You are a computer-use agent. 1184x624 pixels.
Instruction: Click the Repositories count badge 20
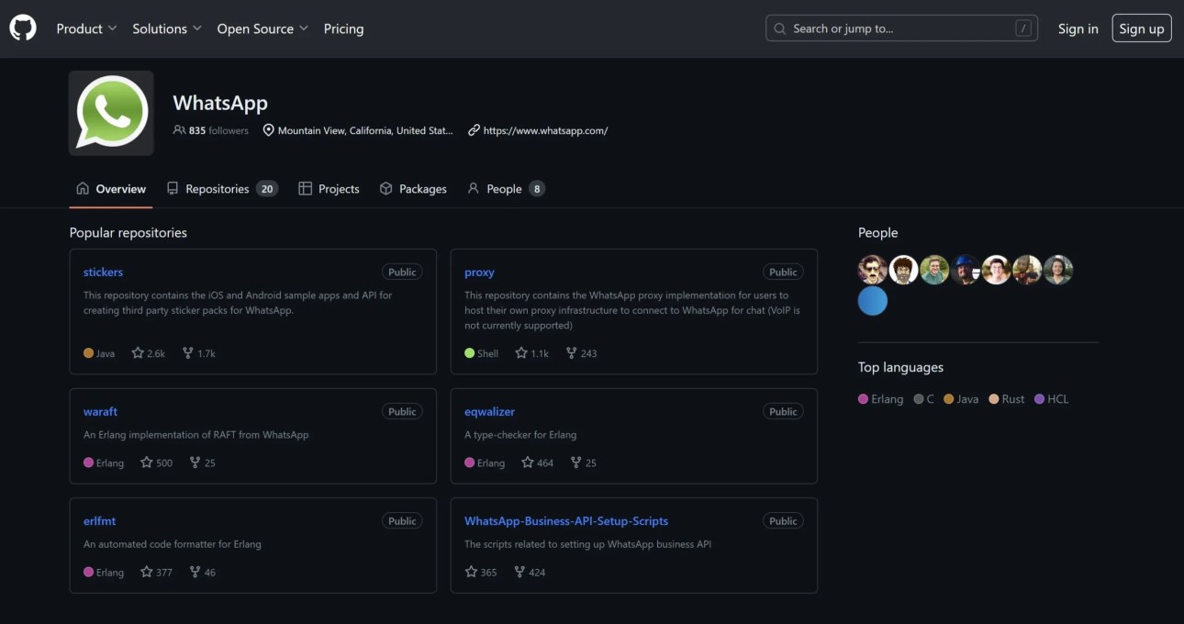(x=267, y=189)
